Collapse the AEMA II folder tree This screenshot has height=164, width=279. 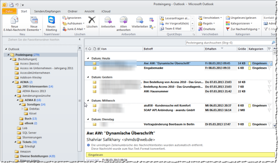pyautogui.click(x=17, y=100)
